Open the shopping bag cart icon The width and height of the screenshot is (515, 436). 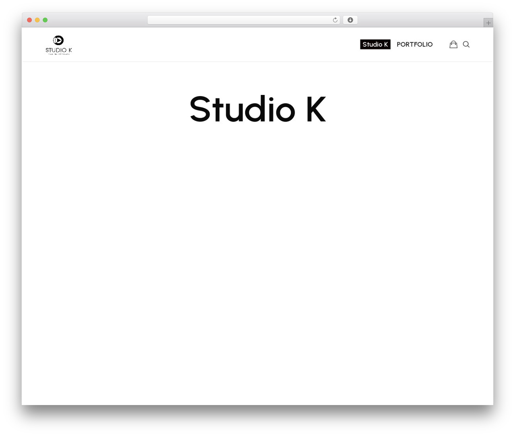coord(453,44)
